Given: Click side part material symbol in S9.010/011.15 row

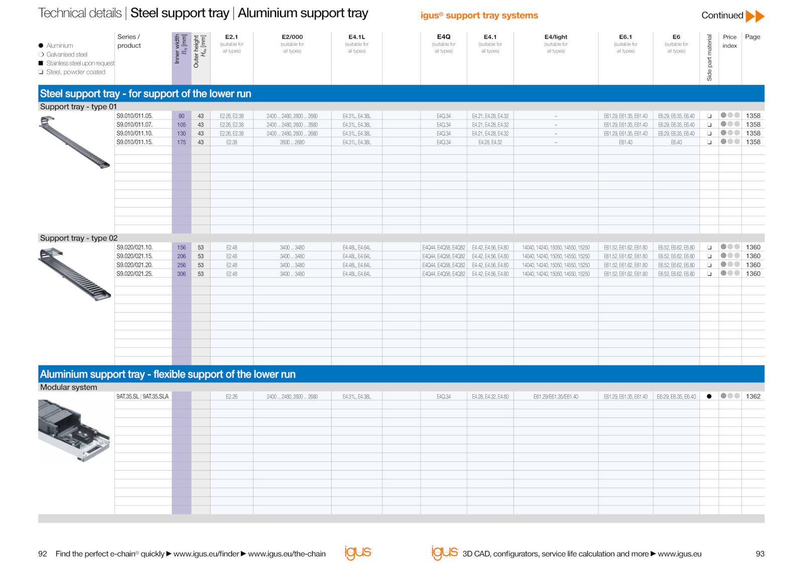Looking at the screenshot, I should tap(709, 142).
